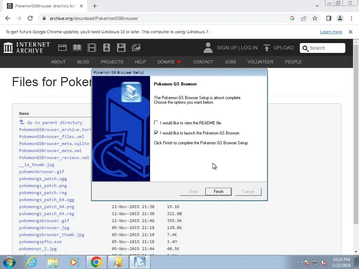This screenshot has width=359, height=269.
Task: Open the BLOG menu item
Action: click(83, 62)
